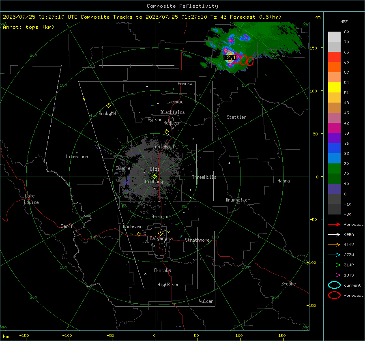Viewport: 365px width, 341px height.
Task: Click the Sundre town label
Action: coord(123,168)
